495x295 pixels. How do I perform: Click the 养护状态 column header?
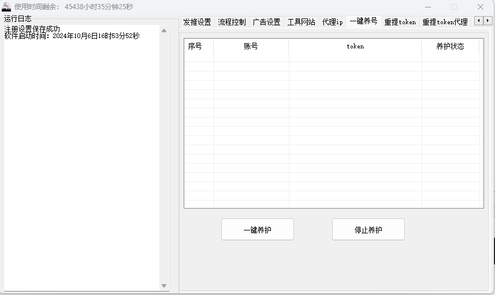coord(450,46)
